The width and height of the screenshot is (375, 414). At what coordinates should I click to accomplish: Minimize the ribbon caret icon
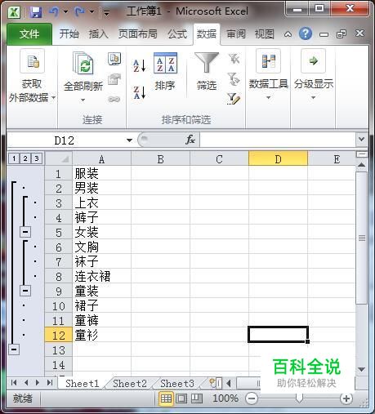point(288,34)
